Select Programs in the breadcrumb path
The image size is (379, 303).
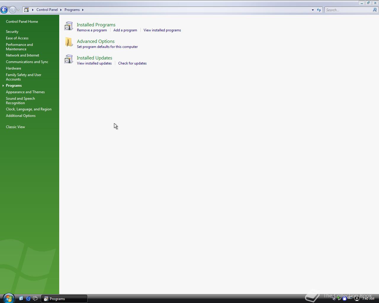[x=72, y=10]
